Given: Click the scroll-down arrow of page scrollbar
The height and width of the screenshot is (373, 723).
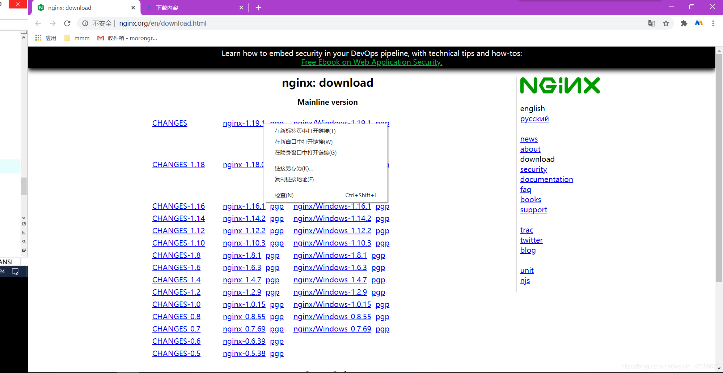Looking at the screenshot, I should point(719,368).
